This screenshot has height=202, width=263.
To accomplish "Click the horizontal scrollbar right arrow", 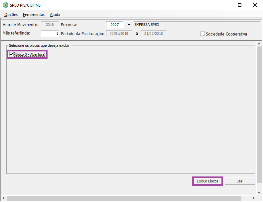I will (254, 198).
